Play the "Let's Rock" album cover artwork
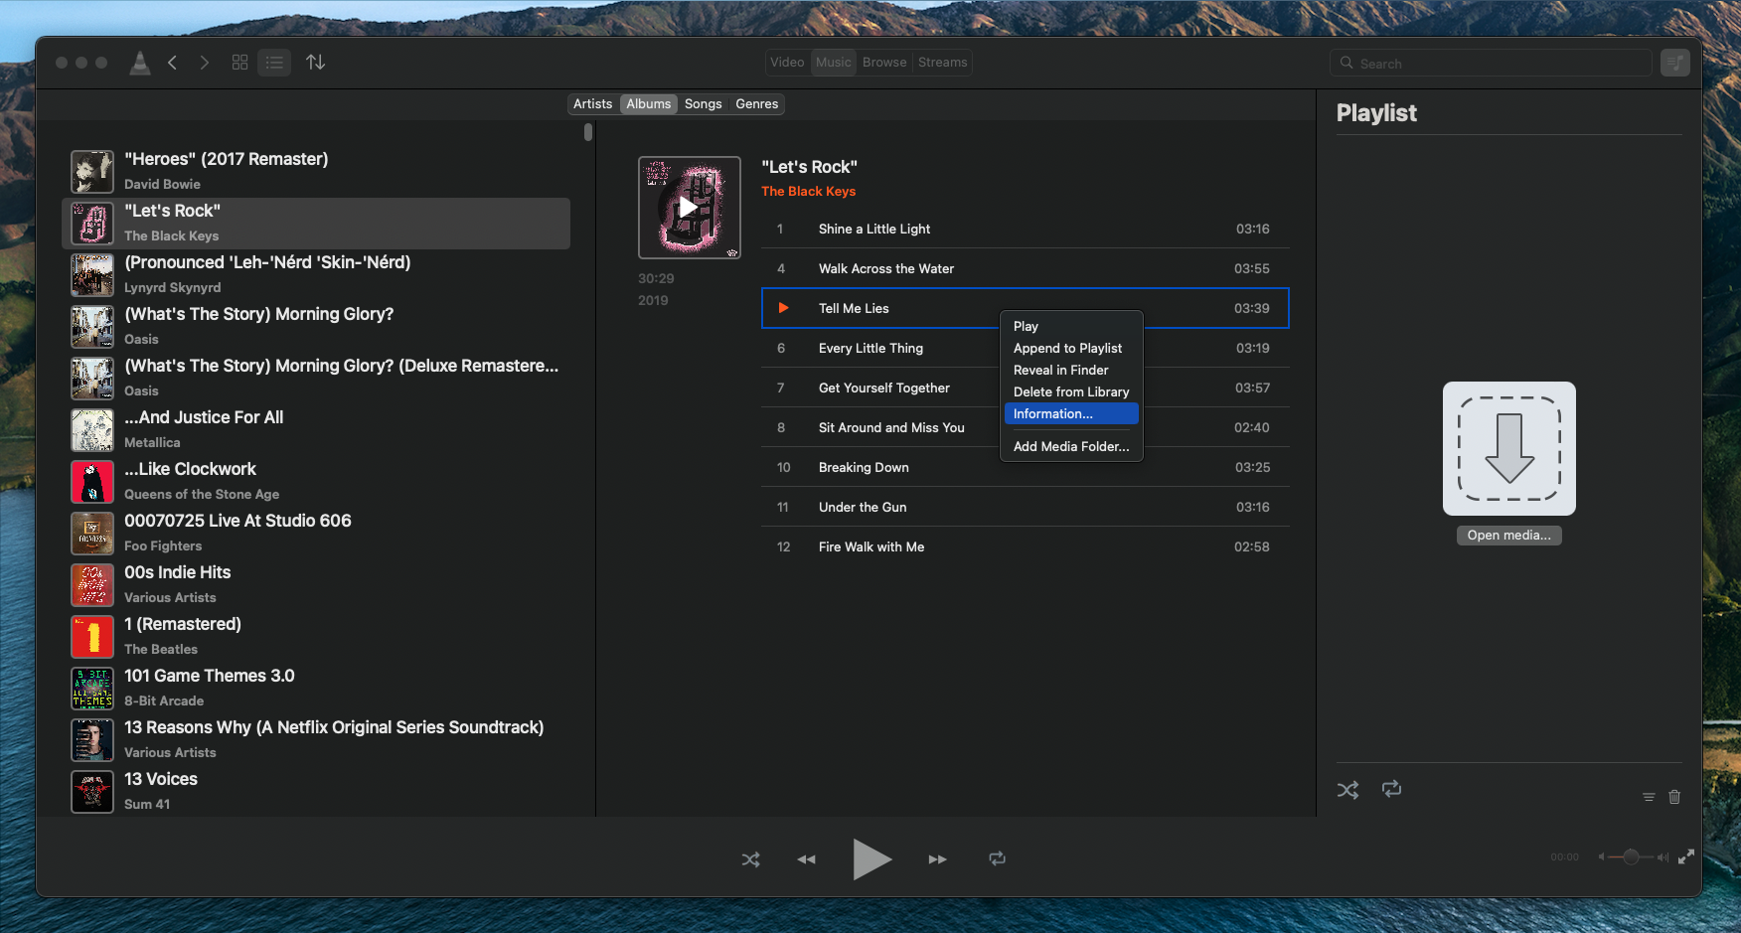Viewport: 1741px width, 933px height. pos(690,208)
